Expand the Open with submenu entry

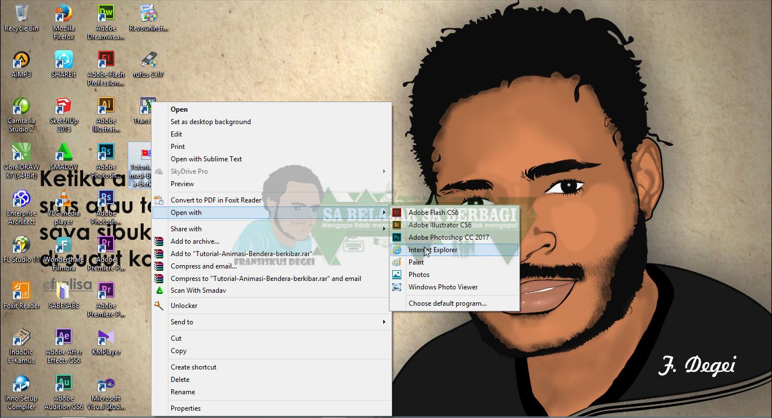[271, 213]
